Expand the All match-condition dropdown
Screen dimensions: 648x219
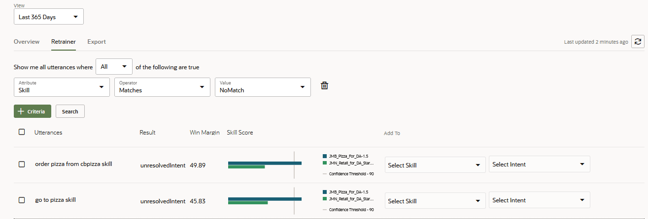point(114,67)
